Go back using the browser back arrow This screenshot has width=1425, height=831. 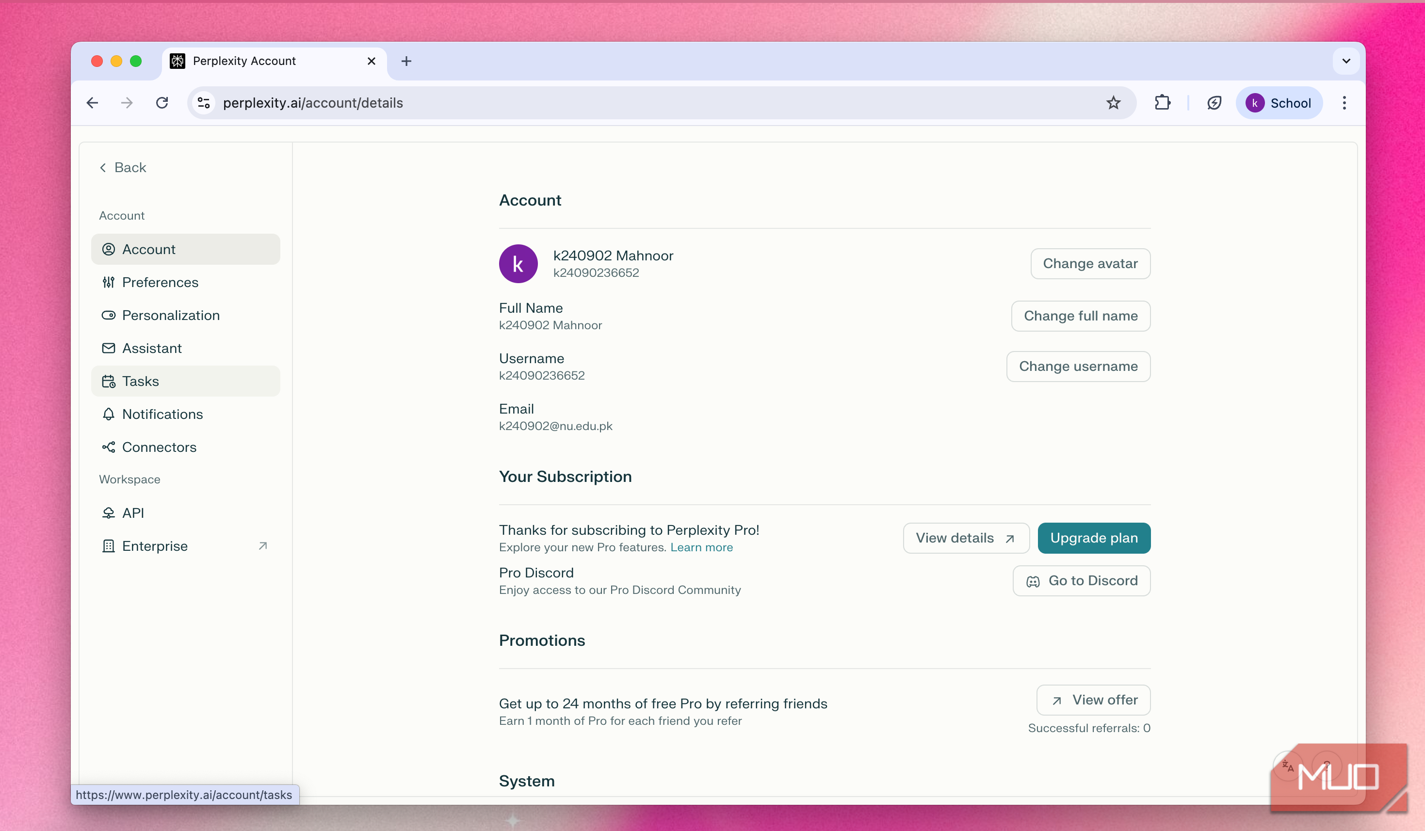click(x=92, y=103)
